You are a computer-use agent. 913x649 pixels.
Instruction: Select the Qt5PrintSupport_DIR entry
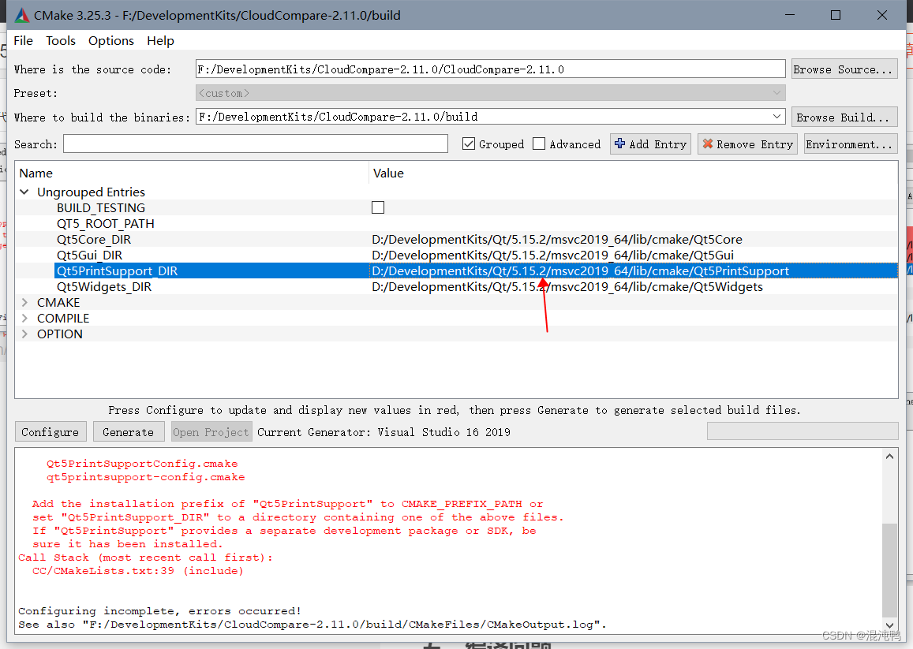tap(117, 270)
